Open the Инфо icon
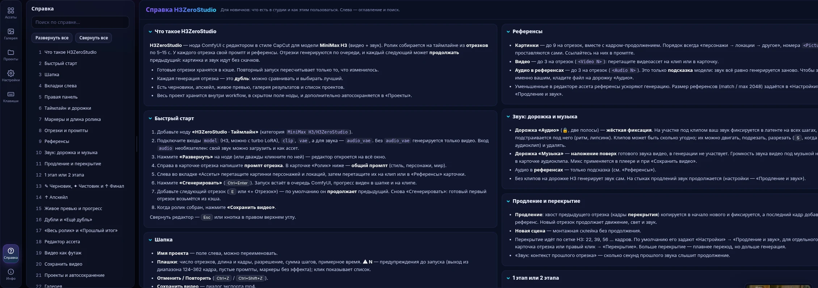818x288 pixels. [x=11, y=274]
